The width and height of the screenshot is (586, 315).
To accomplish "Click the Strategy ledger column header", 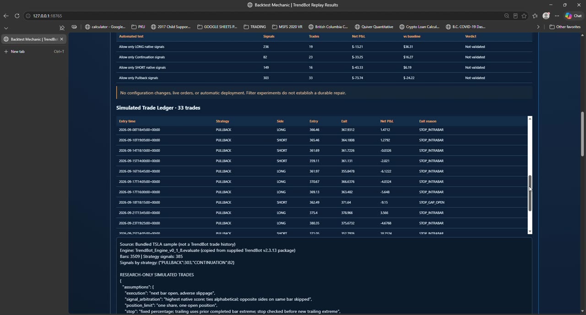I will click(222, 121).
